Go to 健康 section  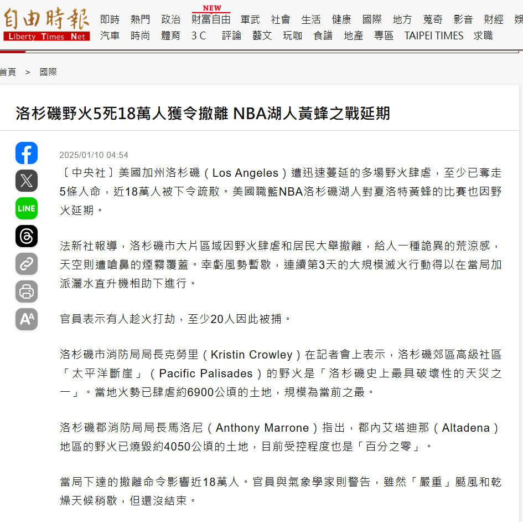pyautogui.click(x=341, y=19)
